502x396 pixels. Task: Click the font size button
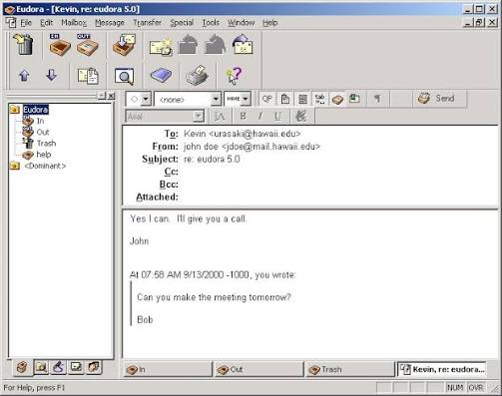pos(220,116)
